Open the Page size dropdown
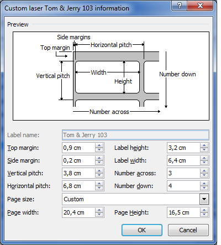The width and height of the screenshot is (221, 245). (204, 199)
